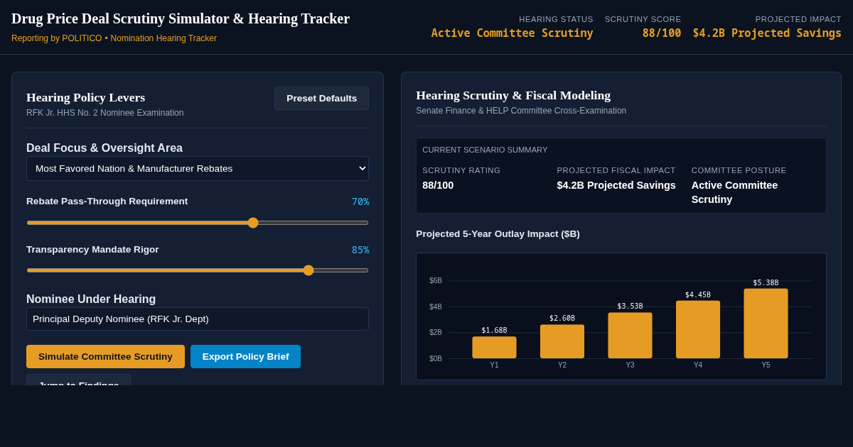Screen dimensions: 853x447
Task: Click Simulate Committee Scrutiny button
Action: pyautogui.click(x=105, y=356)
